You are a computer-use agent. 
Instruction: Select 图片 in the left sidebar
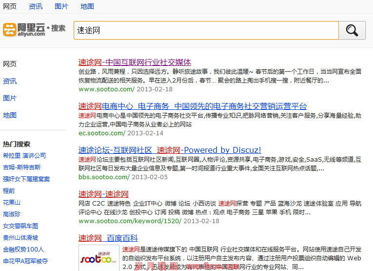tap(10, 98)
